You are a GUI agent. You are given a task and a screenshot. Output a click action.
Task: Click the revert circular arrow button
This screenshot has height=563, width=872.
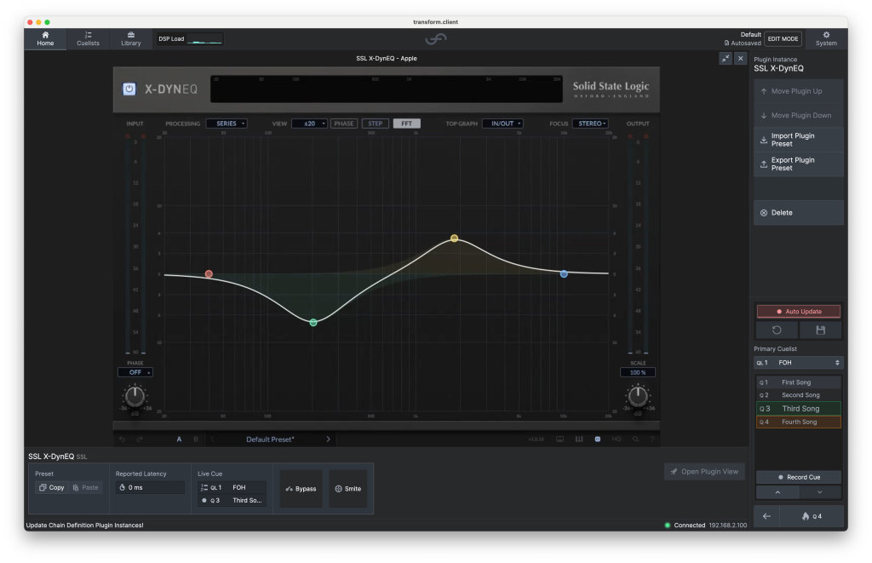click(777, 330)
